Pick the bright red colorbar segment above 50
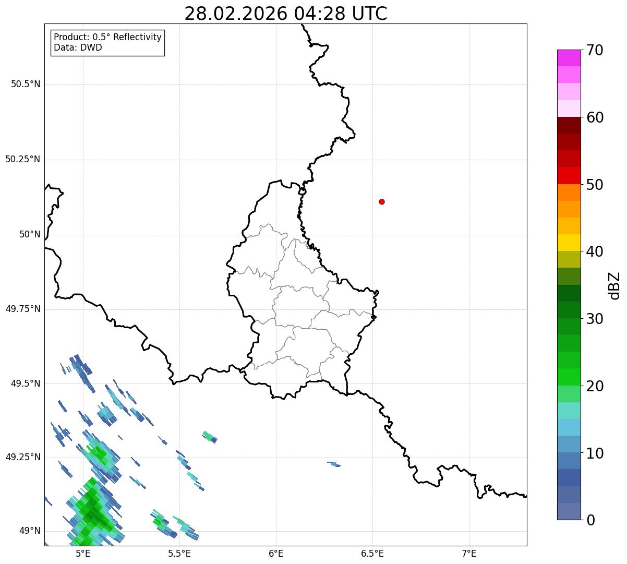Screen dimensions: 627x564 pos(569,176)
